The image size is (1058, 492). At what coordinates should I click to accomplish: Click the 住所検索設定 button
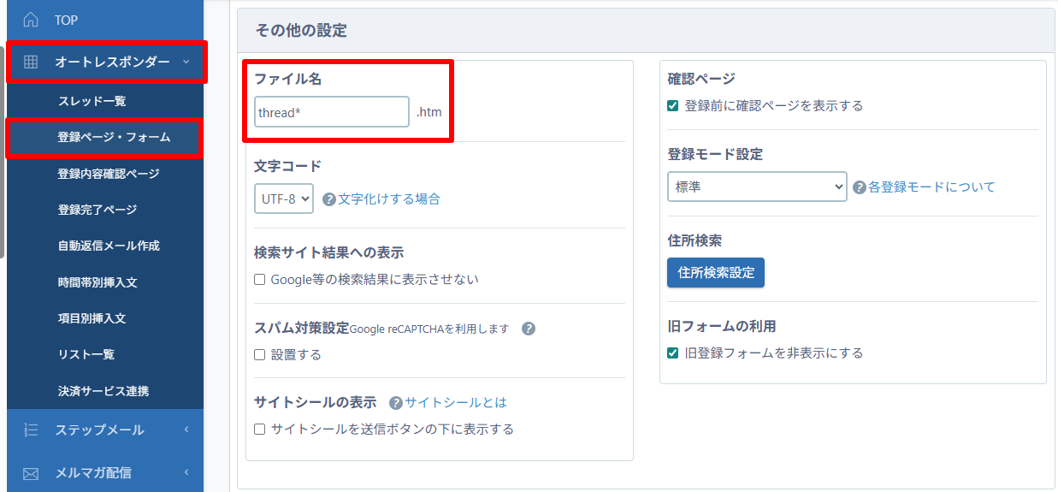(716, 273)
